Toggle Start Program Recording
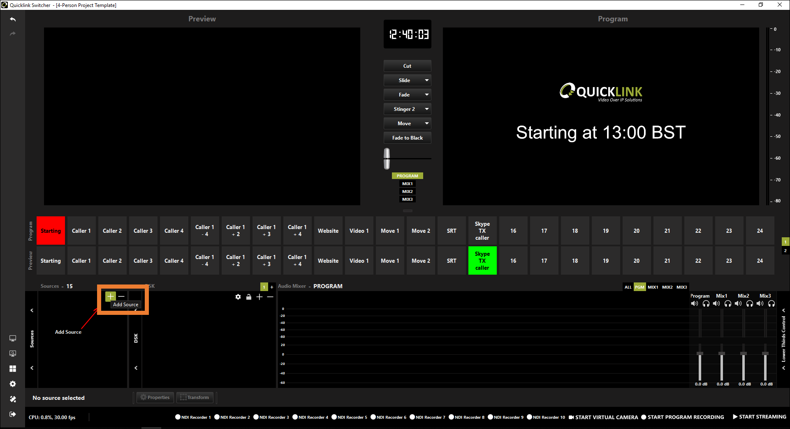The image size is (790, 429). point(644,417)
